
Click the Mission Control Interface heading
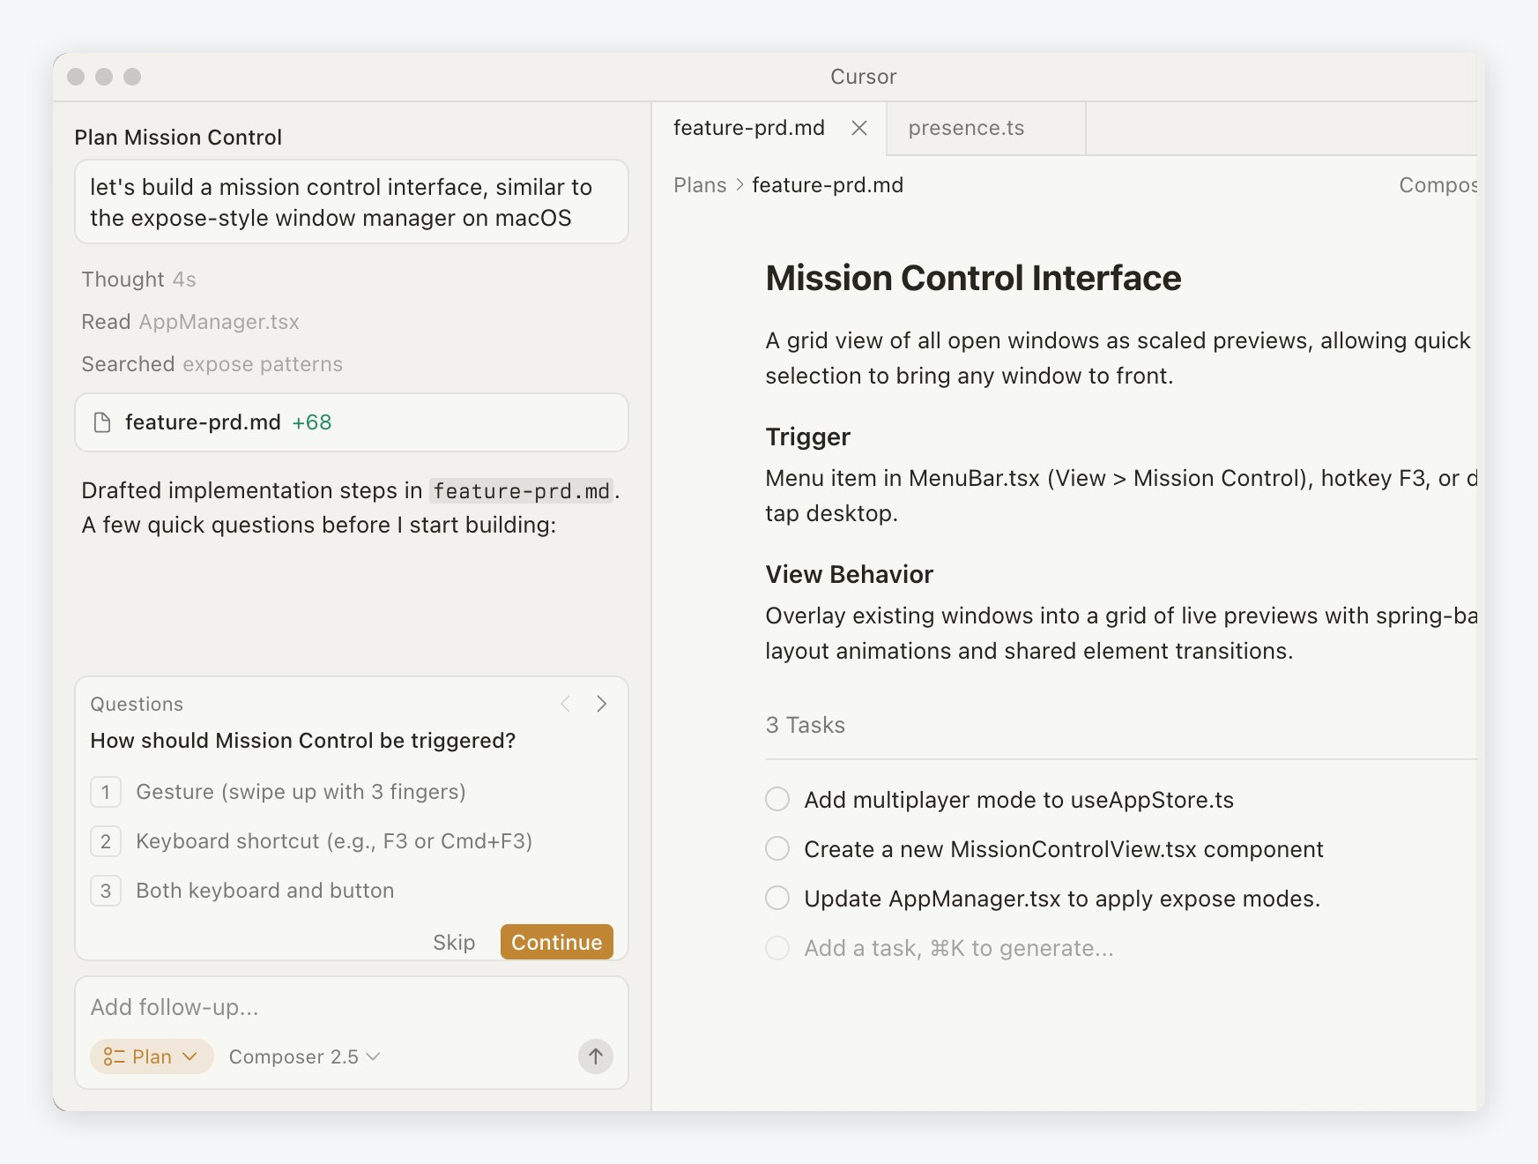pos(973,278)
